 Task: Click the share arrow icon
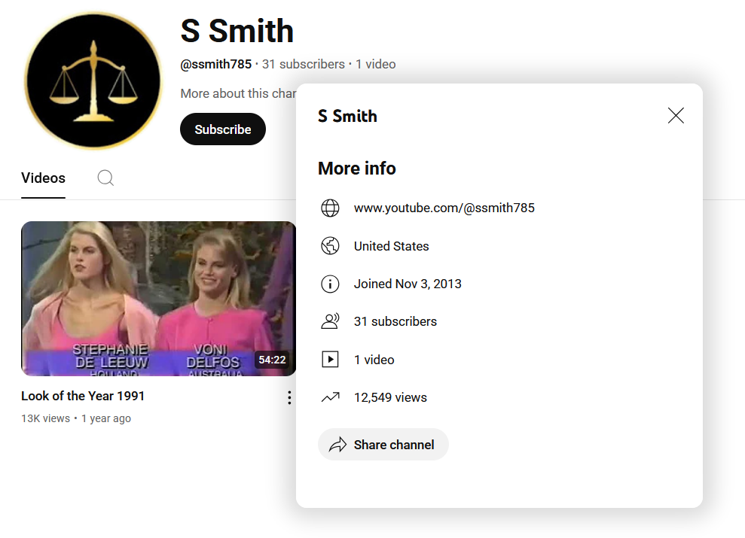coord(337,445)
